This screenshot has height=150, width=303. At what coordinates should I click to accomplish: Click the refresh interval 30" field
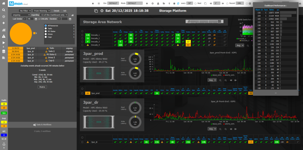(190, 3)
